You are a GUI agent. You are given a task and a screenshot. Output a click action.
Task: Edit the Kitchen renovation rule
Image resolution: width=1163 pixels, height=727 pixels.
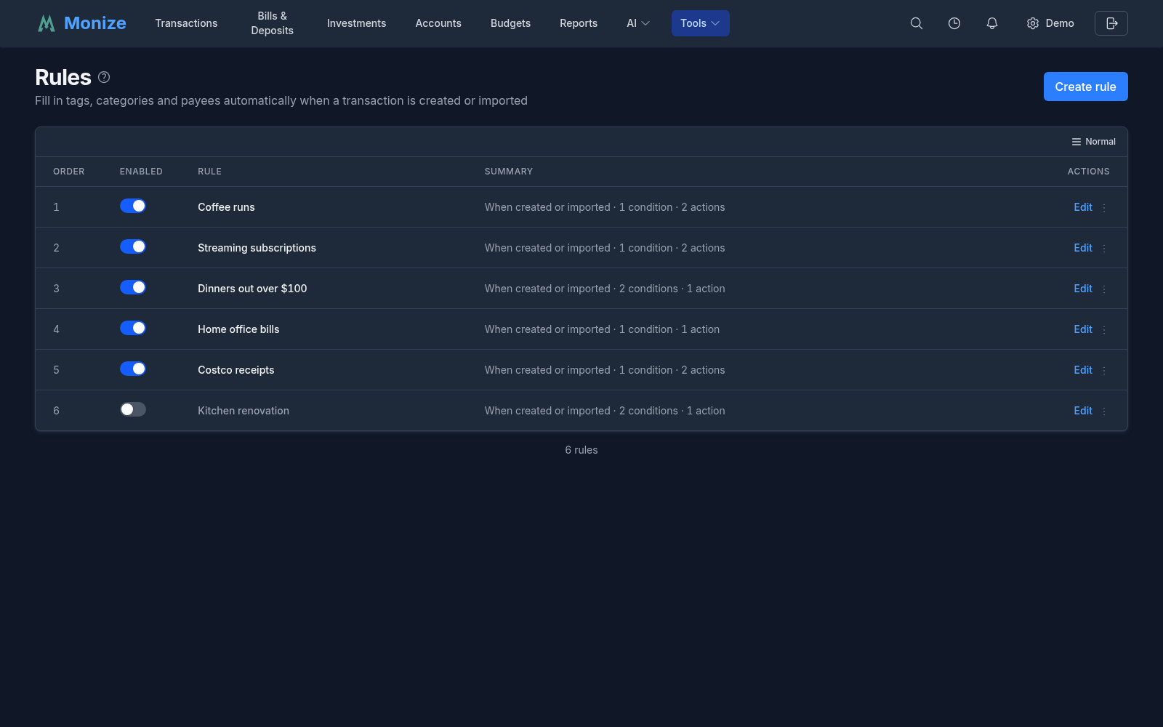click(1083, 411)
